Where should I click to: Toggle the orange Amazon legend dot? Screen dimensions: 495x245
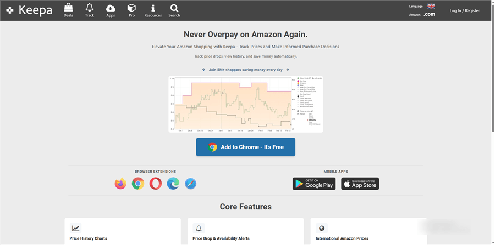click(x=298, y=83)
